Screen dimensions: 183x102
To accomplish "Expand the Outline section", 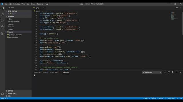I will click(19, 91).
